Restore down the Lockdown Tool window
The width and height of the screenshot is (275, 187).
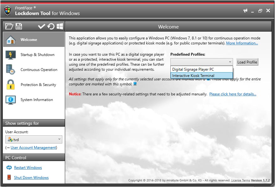pos(260,11)
